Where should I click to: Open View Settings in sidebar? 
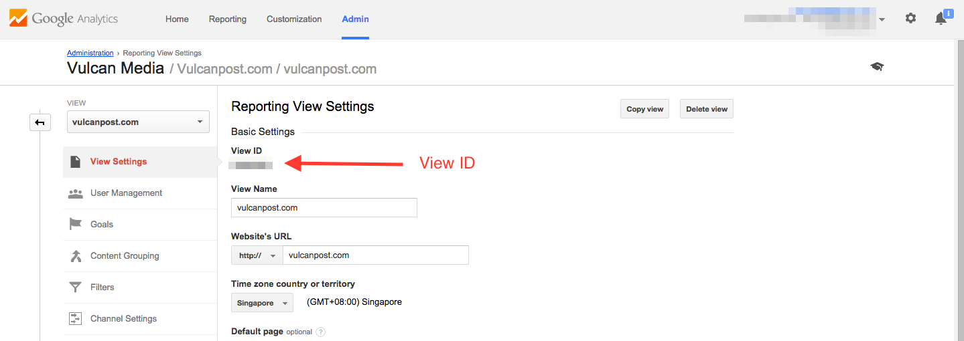pos(140,162)
